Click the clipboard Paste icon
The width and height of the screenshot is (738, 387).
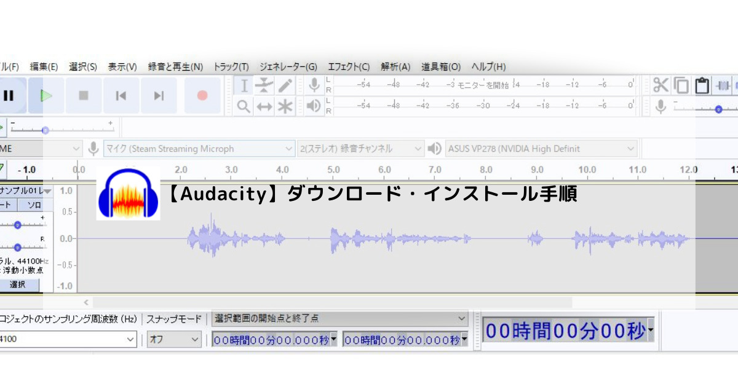[x=702, y=85]
